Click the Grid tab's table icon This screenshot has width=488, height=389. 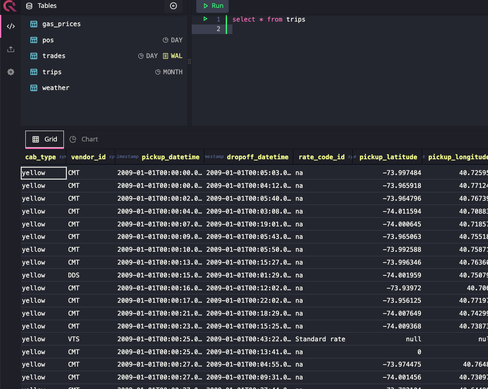[36, 139]
